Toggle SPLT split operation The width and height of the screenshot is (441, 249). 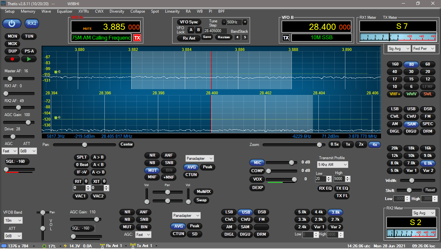(x=82, y=157)
